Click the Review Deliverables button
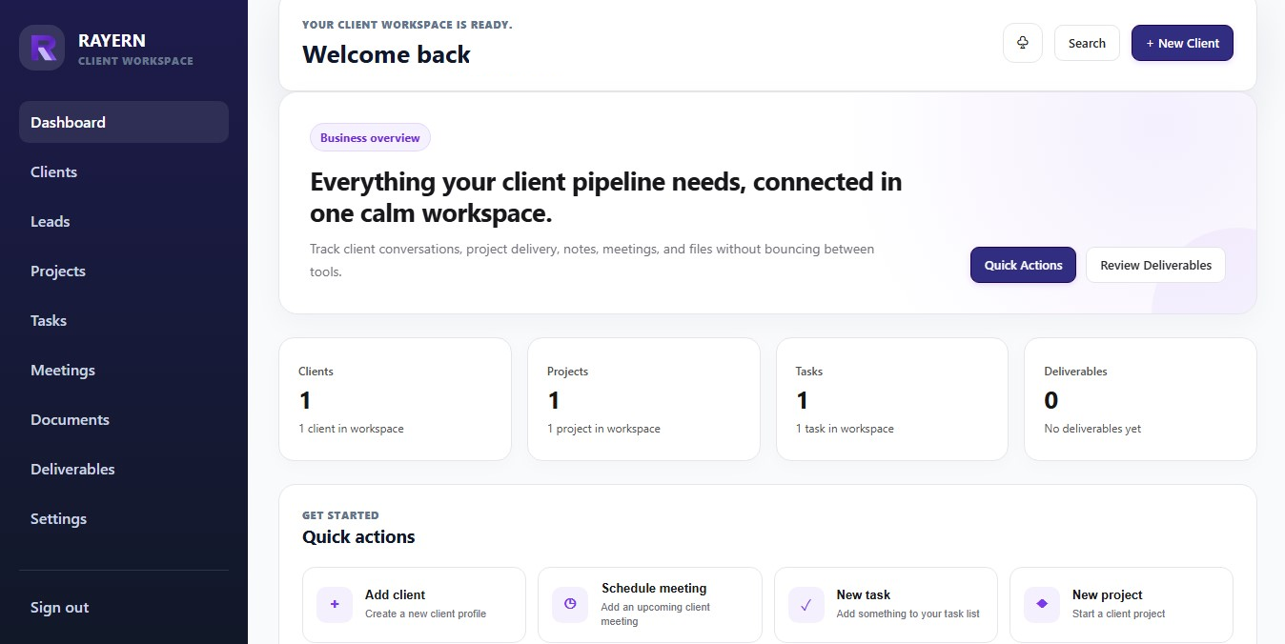 1155,265
